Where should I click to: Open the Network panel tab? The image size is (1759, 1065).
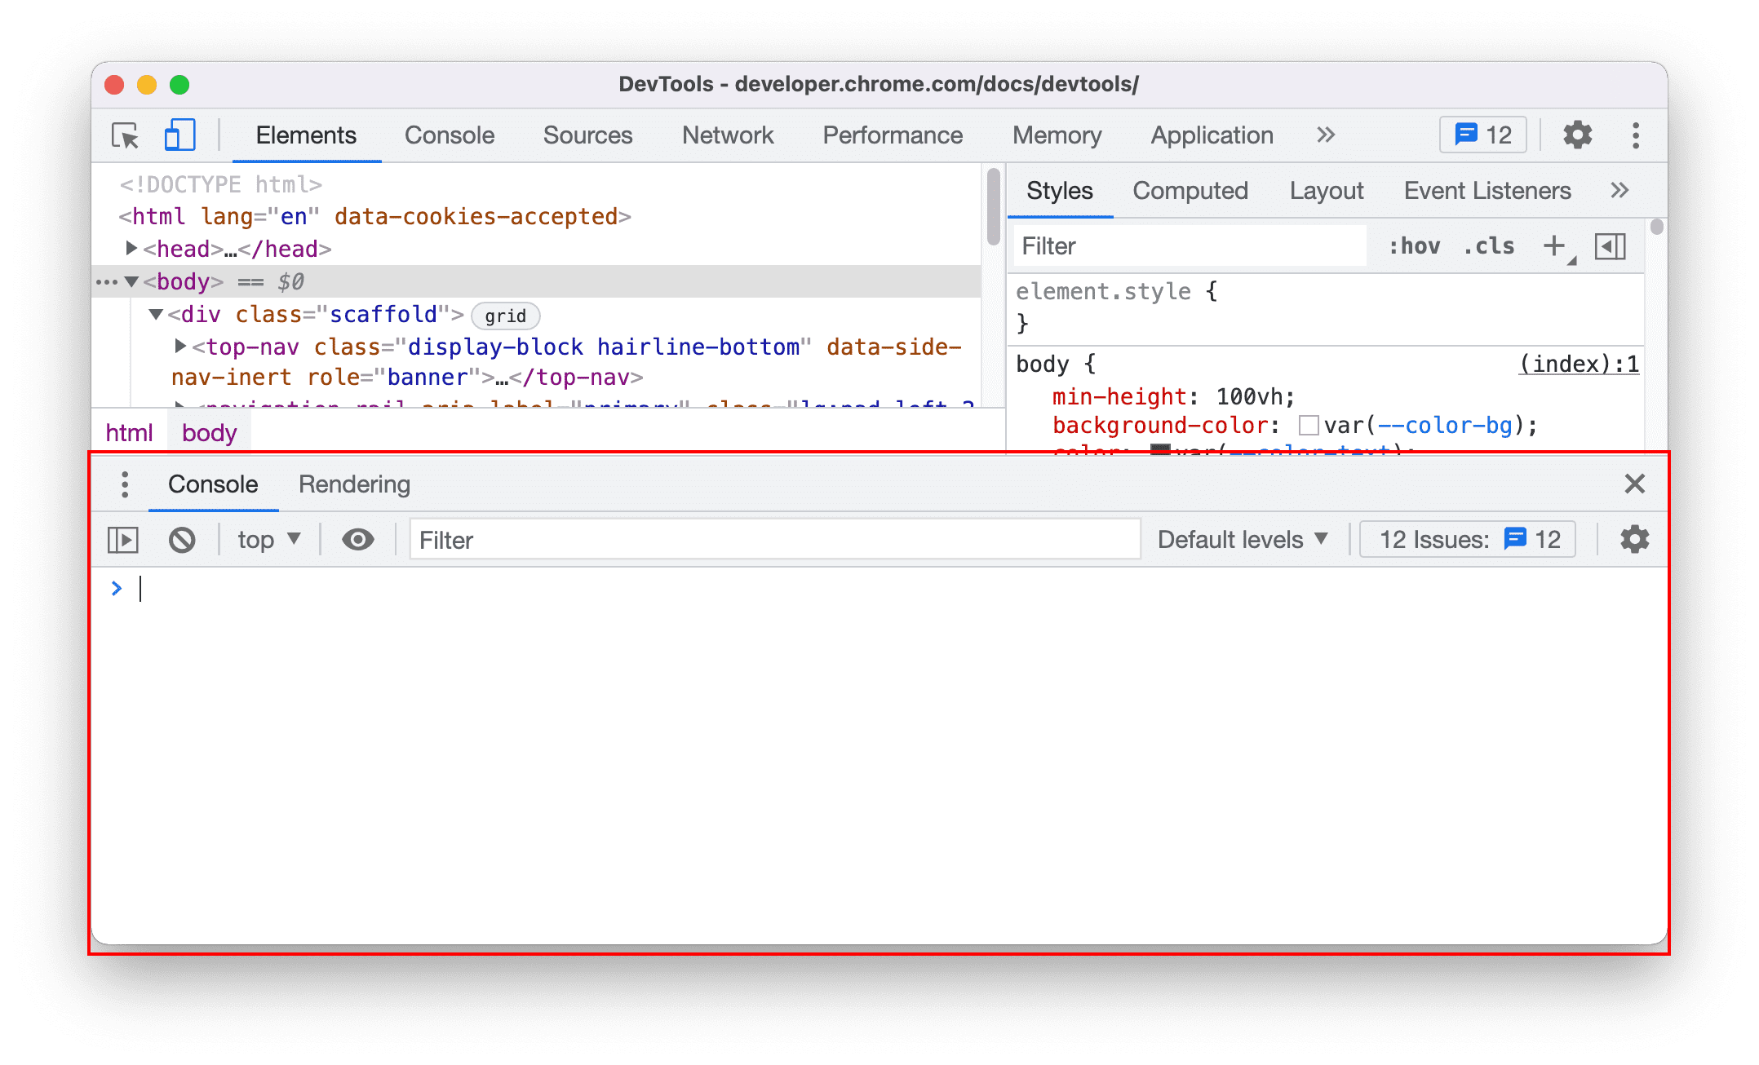click(729, 135)
